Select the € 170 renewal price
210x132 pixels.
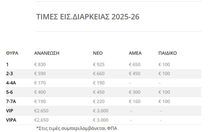coord(40,83)
